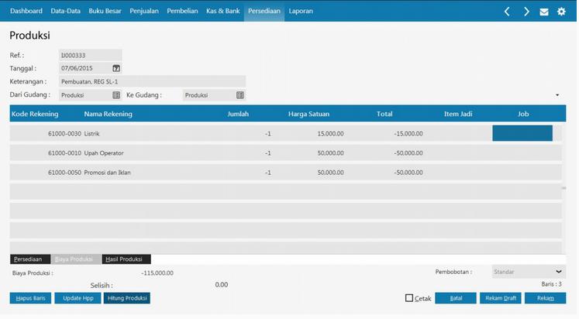579x319 pixels.
Task: Open the settings gear icon
Action: [561, 12]
